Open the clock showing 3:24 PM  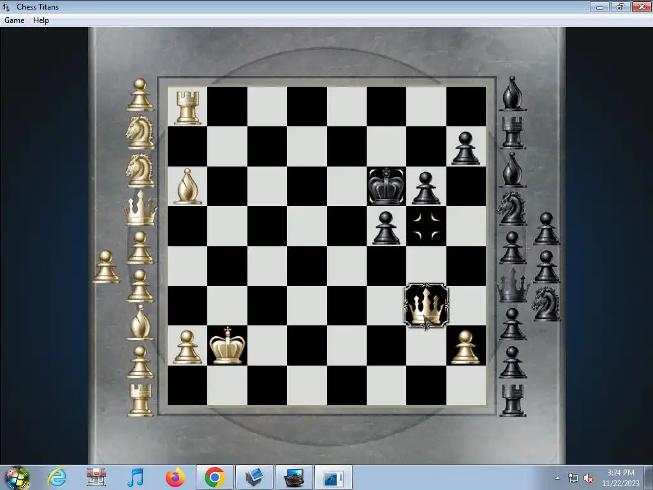pos(620,477)
